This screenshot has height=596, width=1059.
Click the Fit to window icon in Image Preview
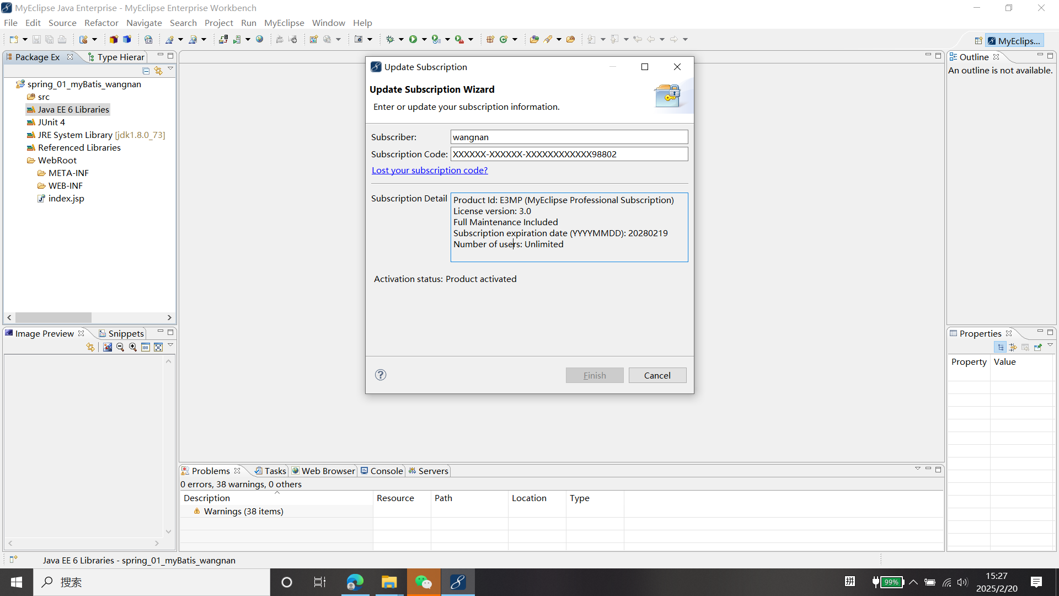[158, 347]
